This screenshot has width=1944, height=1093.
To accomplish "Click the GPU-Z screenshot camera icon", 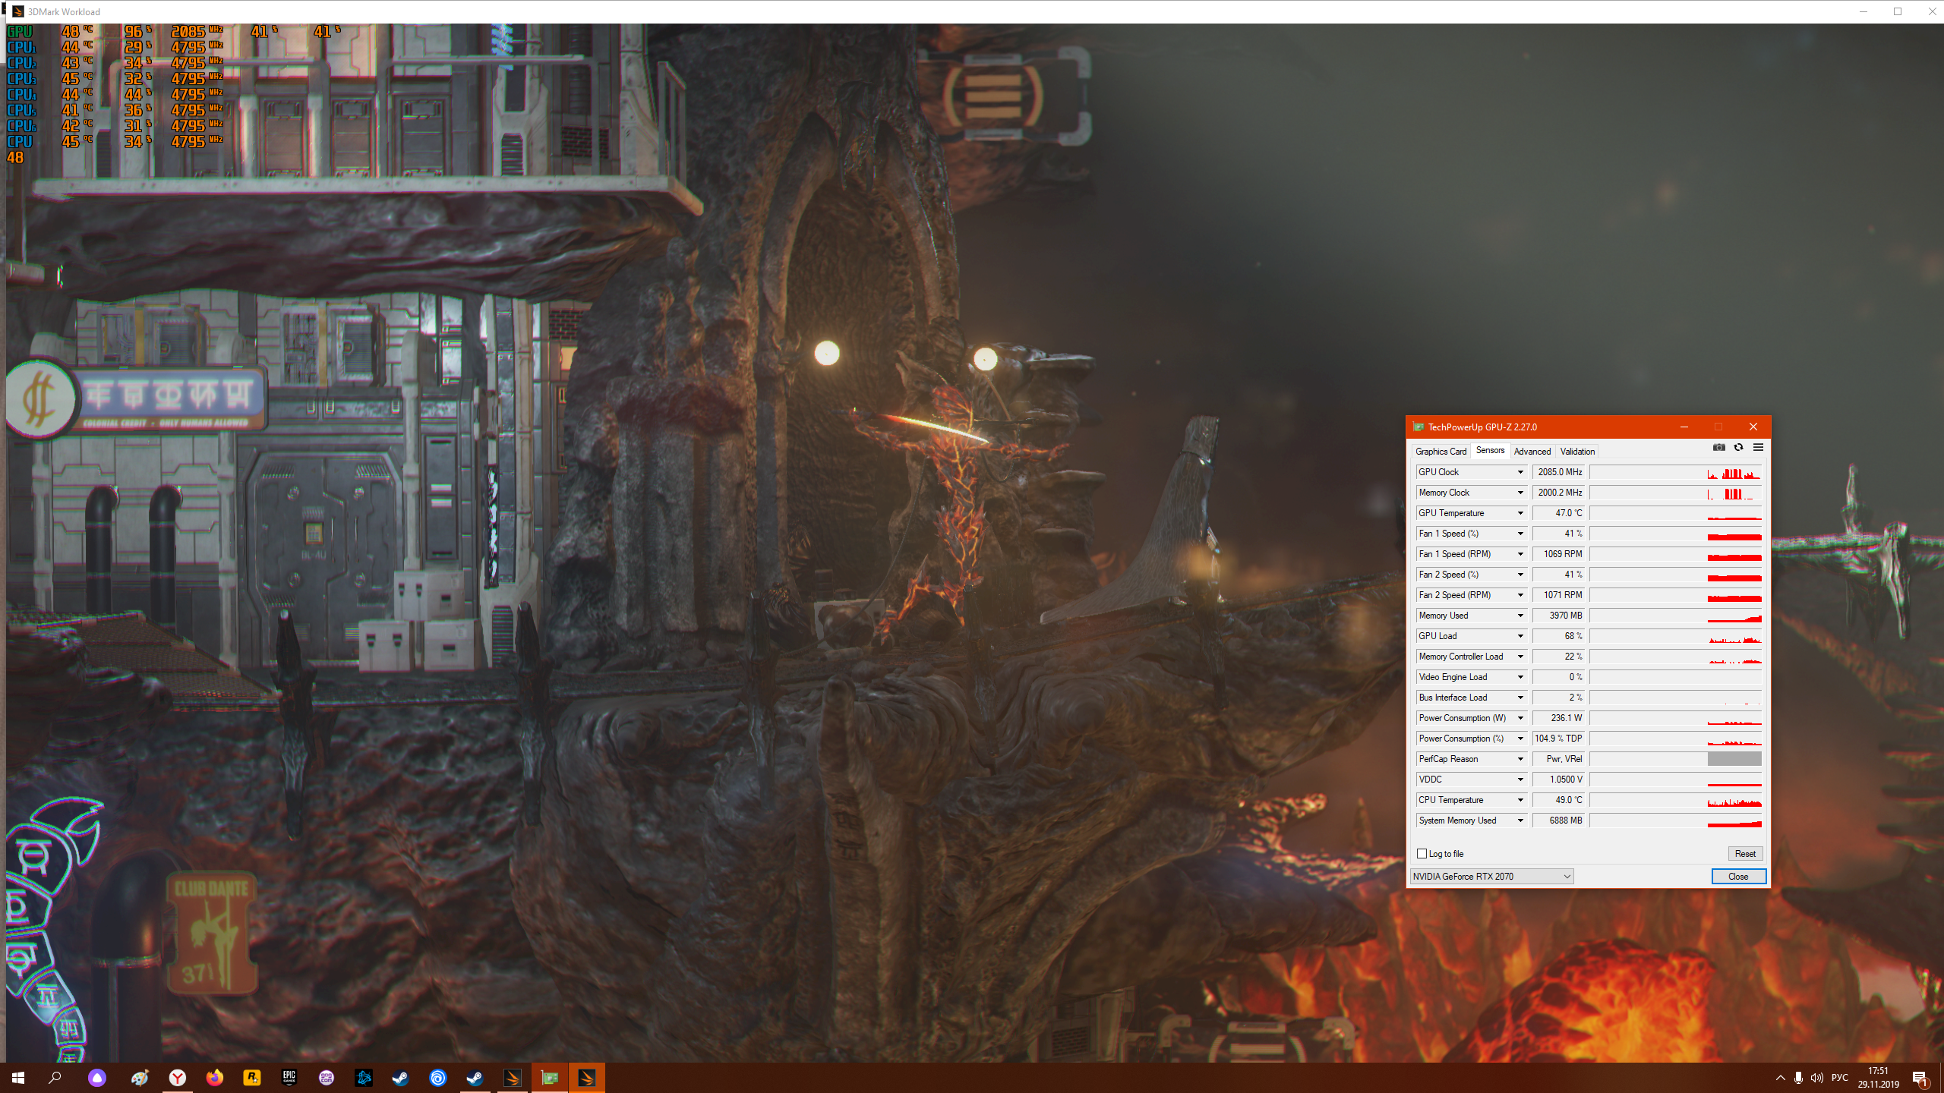I will [x=1719, y=447].
